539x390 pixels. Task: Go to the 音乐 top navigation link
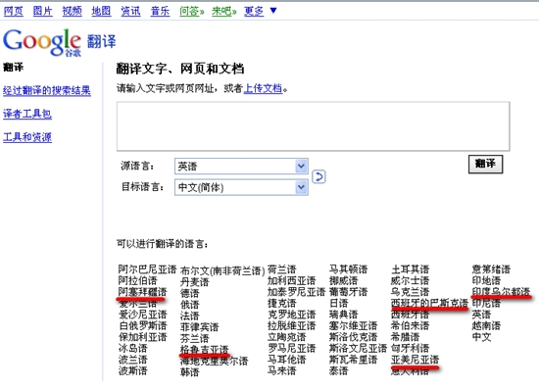[x=160, y=12]
